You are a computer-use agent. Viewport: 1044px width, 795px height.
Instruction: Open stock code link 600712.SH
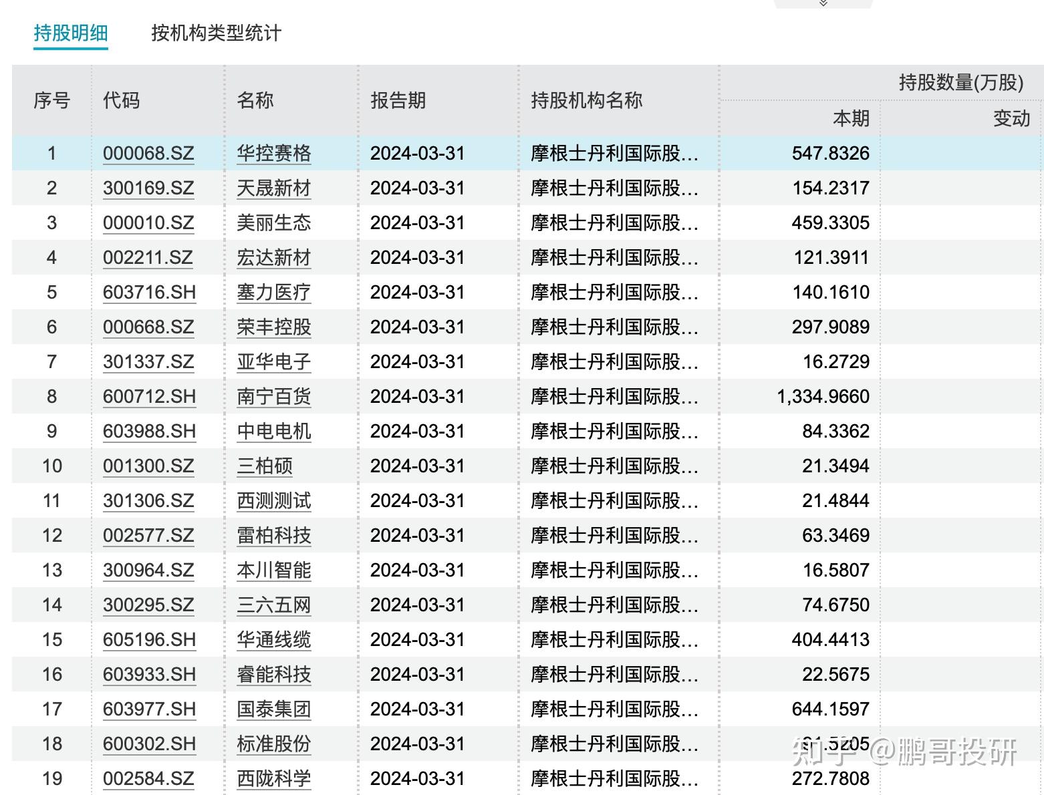click(150, 396)
